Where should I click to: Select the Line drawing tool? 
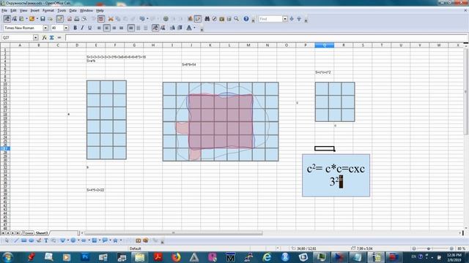click(x=16, y=240)
